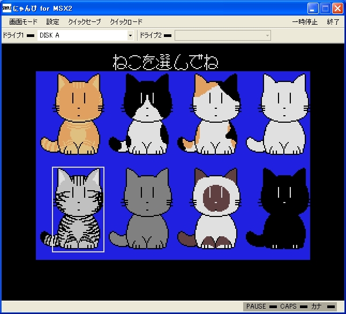Click the DISK A drive 1 text field

[80, 35]
